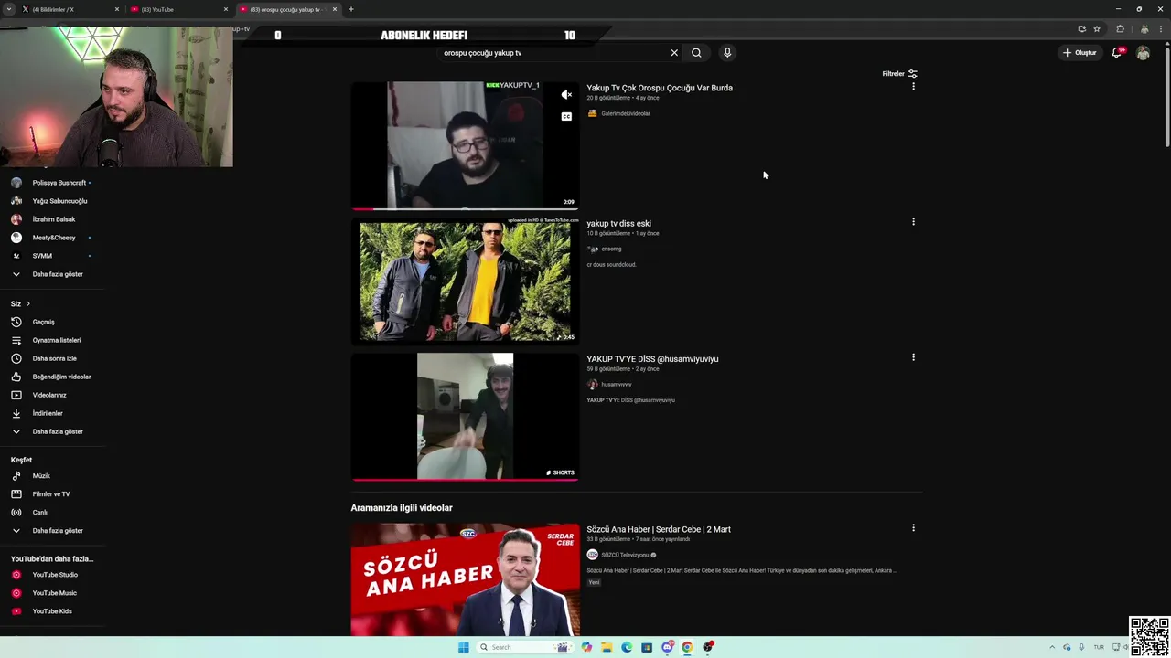This screenshot has width=1171, height=658.
Task: Unmute the Yakup Tv preview video
Action: [x=566, y=95]
